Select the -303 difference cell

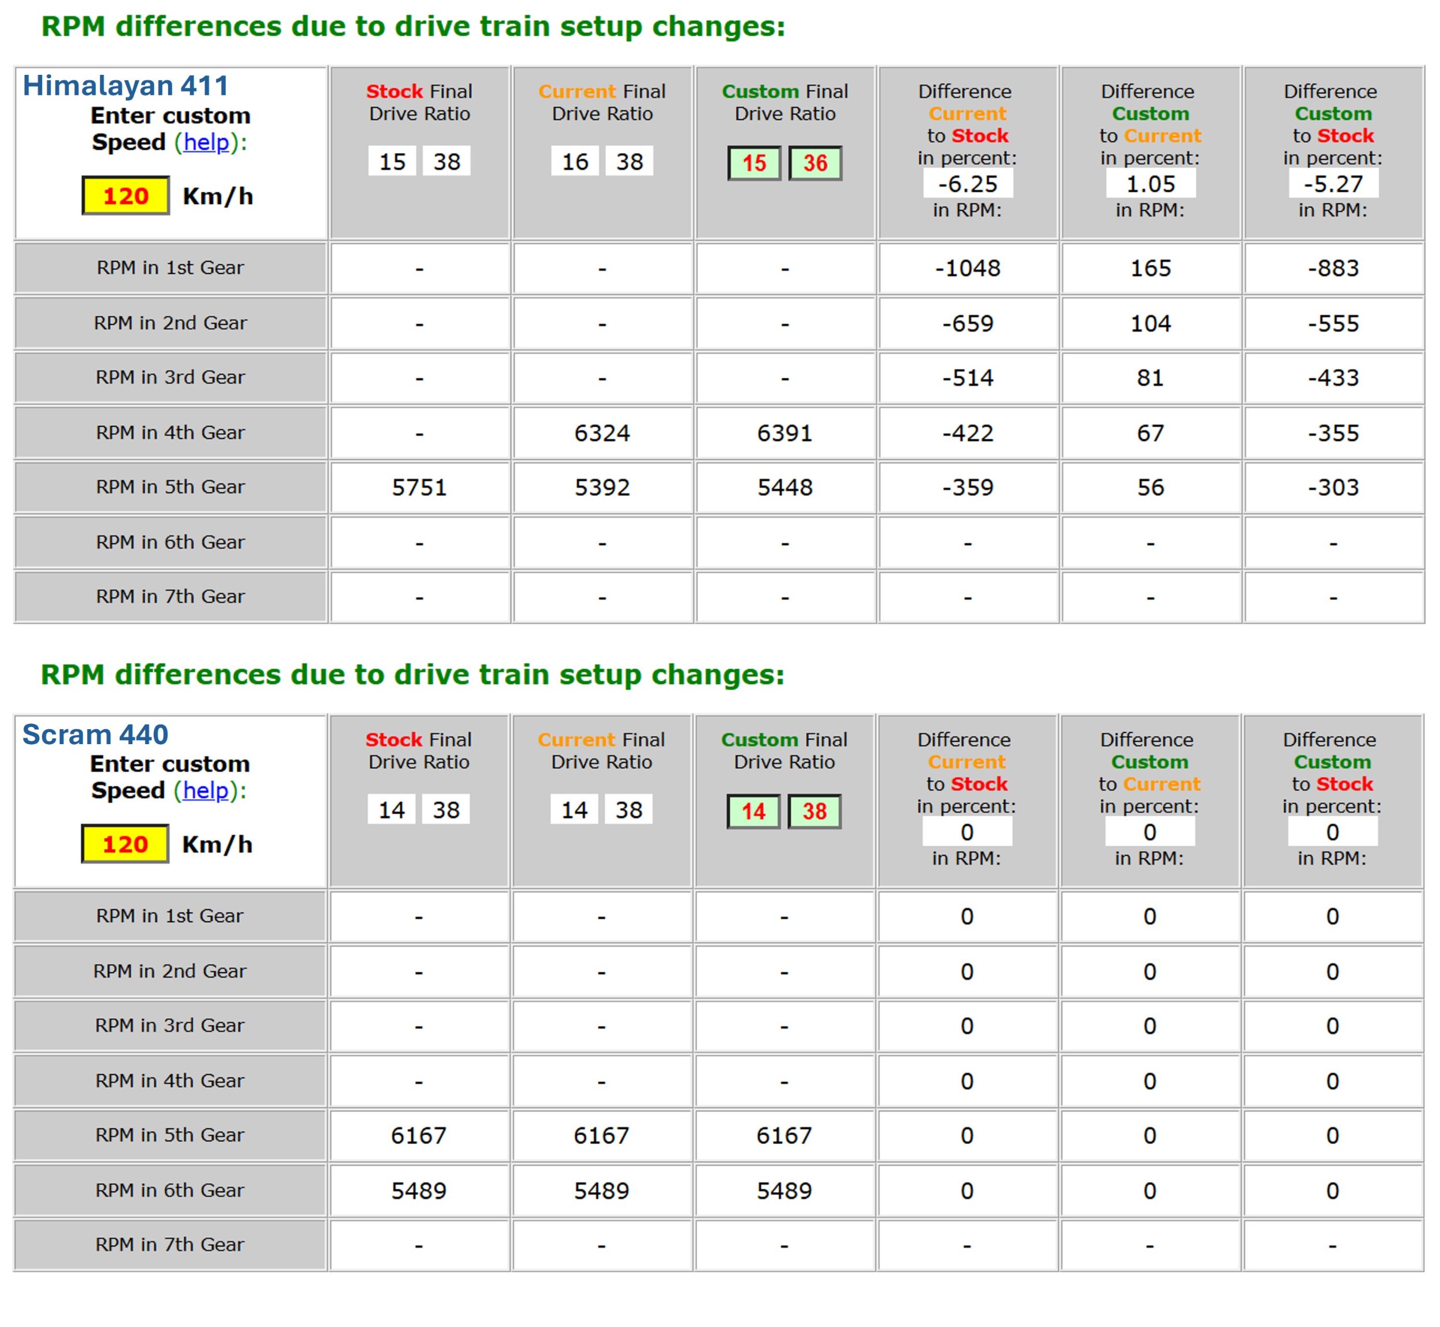tap(1333, 488)
